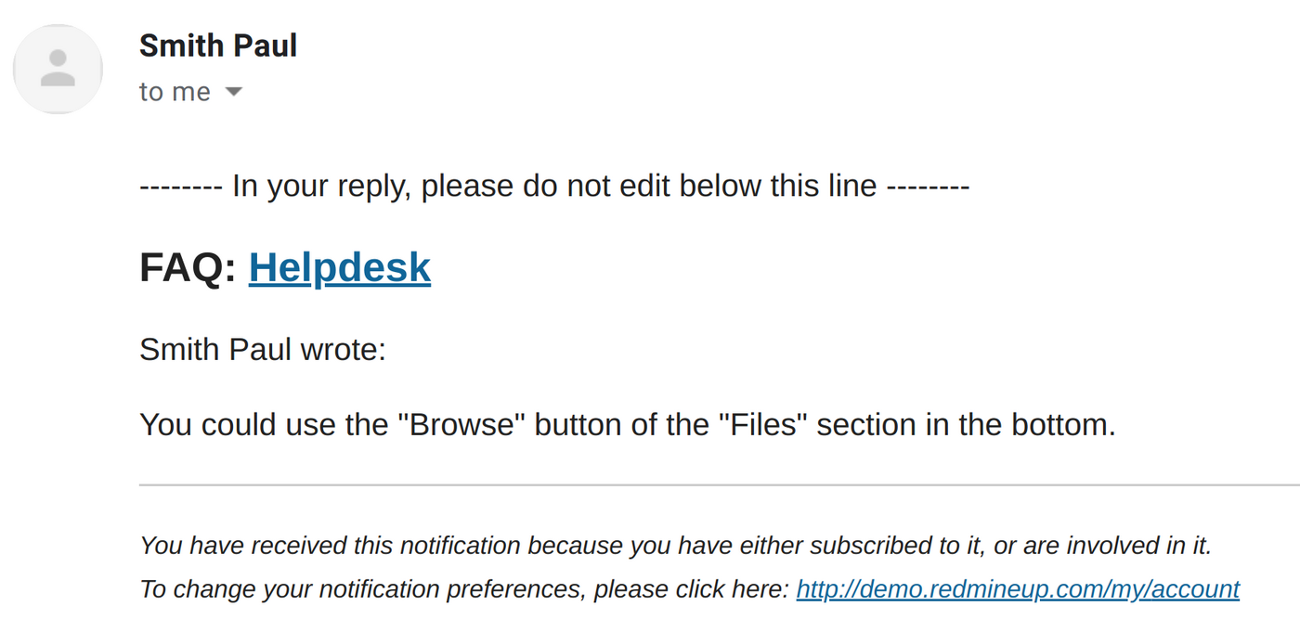The height and width of the screenshot is (632, 1300).
Task: Expand the recipient details dropdown arrow
Action: (234, 92)
